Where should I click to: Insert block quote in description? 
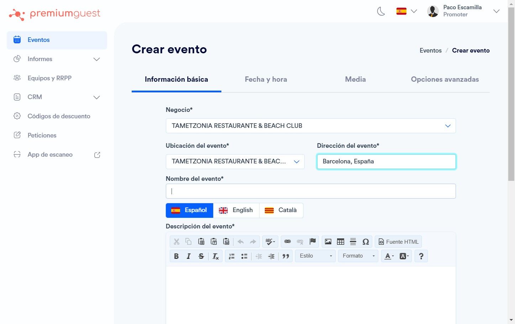(x=285, y=256)
